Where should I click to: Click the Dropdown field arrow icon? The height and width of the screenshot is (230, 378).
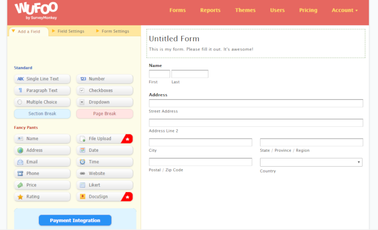point(82,102)
